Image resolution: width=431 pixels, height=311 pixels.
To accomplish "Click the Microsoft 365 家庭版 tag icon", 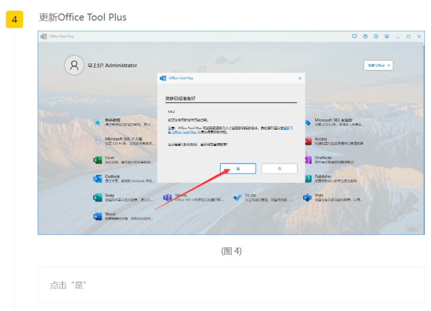I will [x=308, y=123].
